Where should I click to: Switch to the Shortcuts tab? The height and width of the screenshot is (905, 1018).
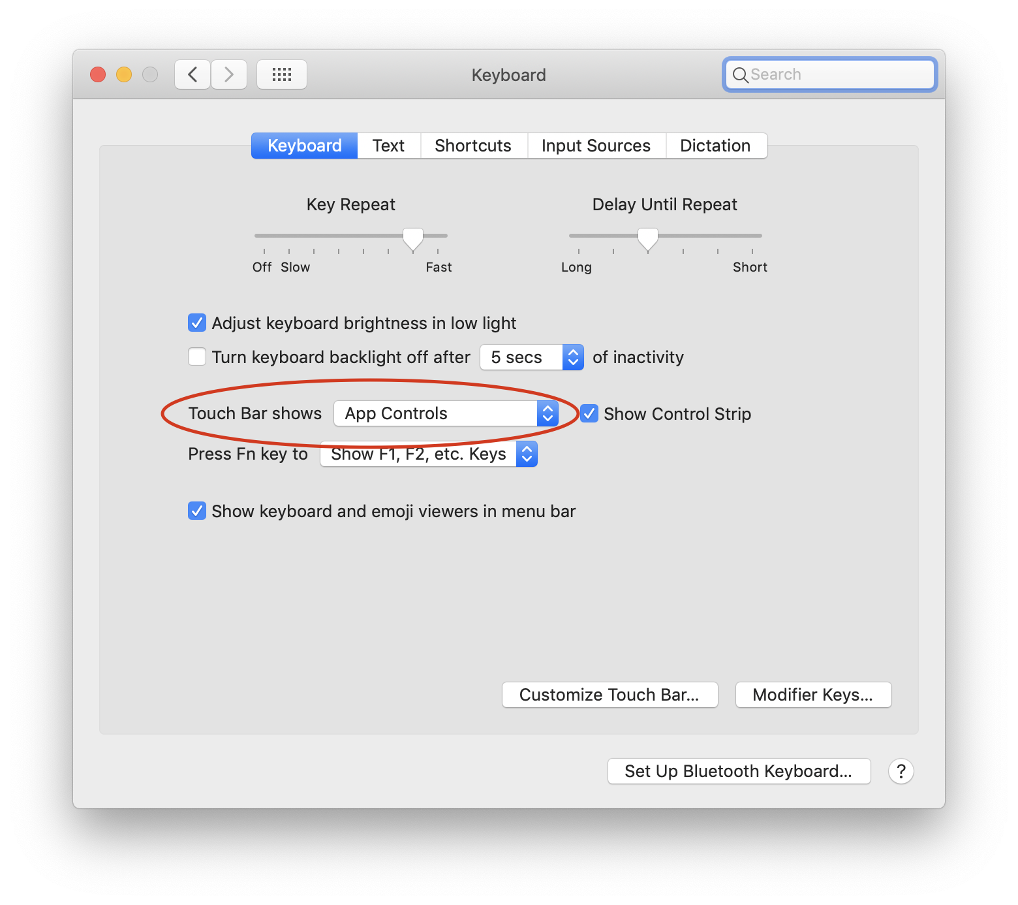[473, 145]
